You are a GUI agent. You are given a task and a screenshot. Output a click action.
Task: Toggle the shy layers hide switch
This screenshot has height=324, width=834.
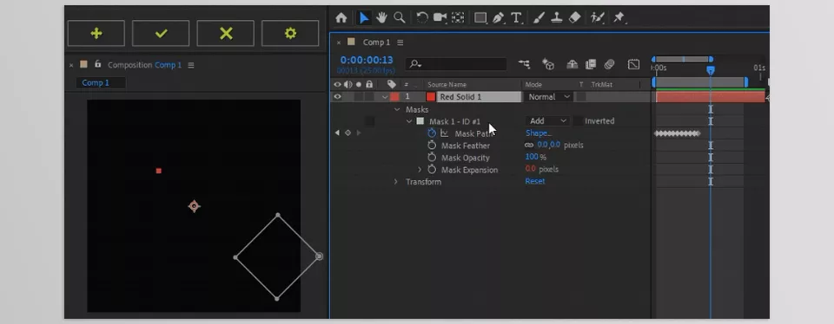click(573, 64)
